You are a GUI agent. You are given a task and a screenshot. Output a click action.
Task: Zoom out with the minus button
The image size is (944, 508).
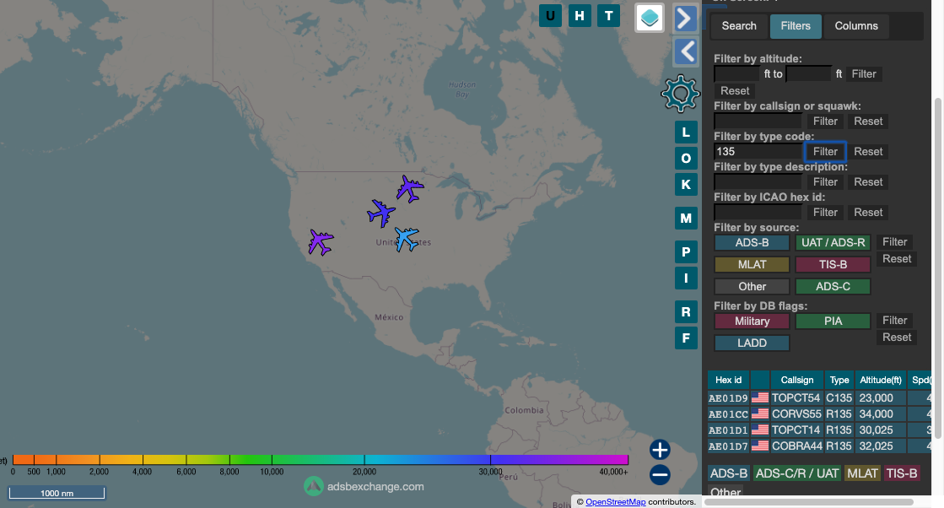pos(660,475)
